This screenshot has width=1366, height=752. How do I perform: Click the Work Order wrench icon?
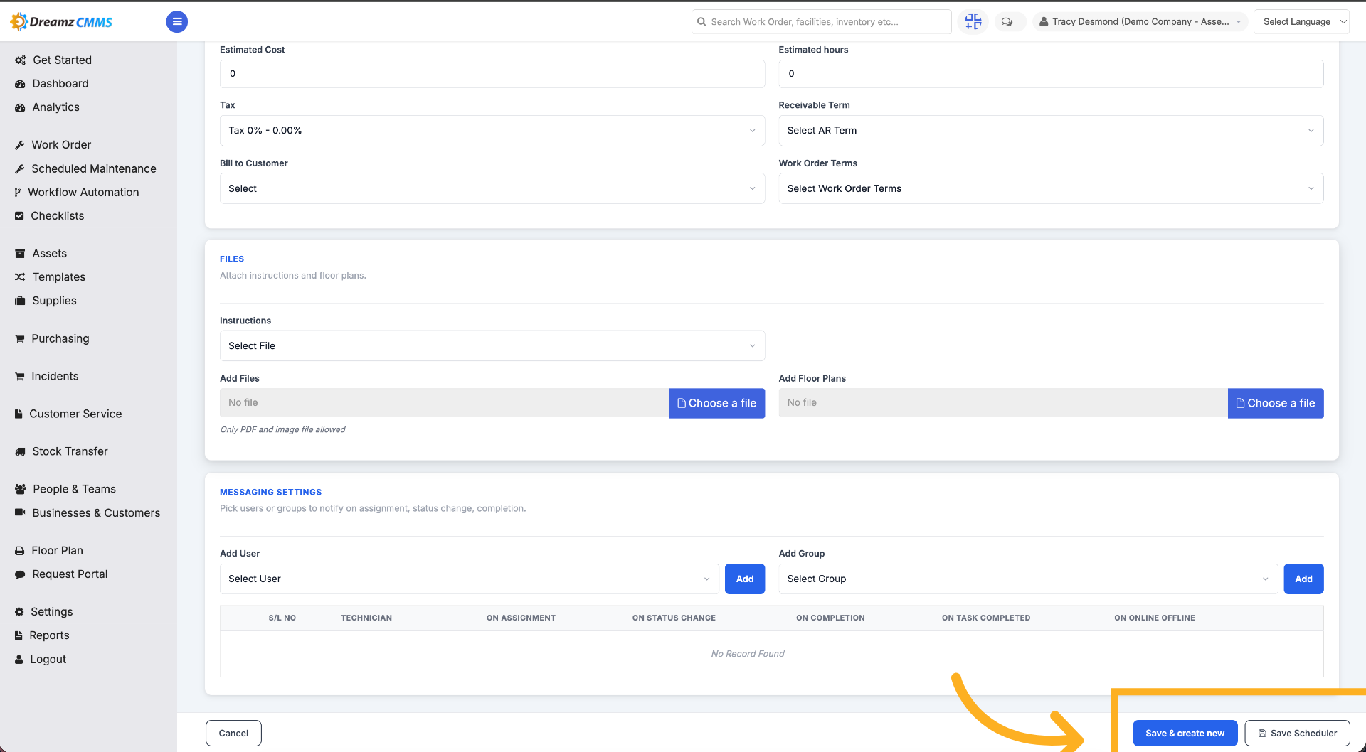click(x=20, y=145)
